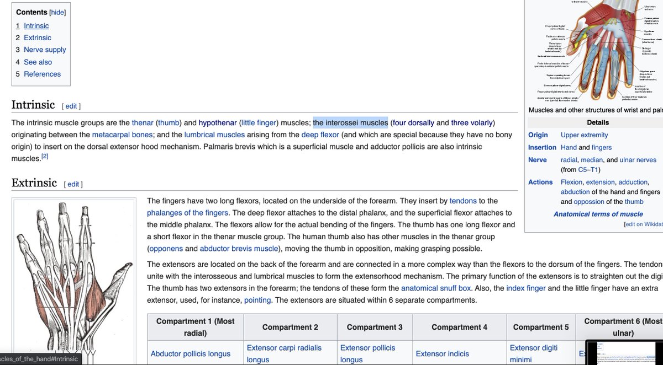663x365 pixels.
Task: Click the Compartment 5 header cell
Action: 541,327
